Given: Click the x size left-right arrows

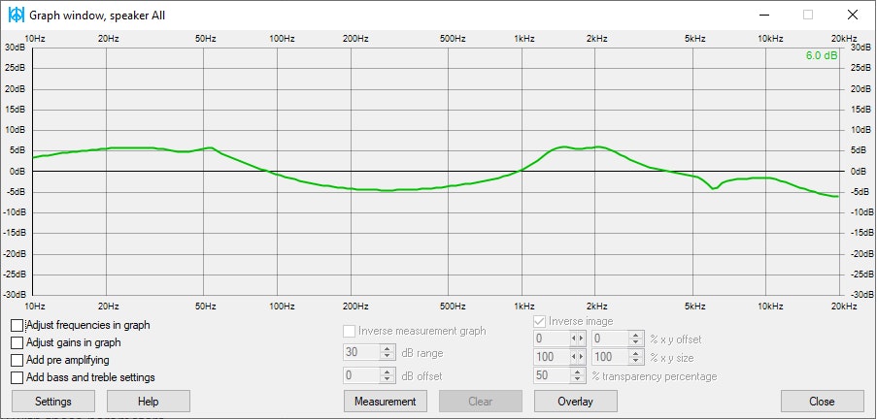Looking at the screenshot, I should click(578, 358).
